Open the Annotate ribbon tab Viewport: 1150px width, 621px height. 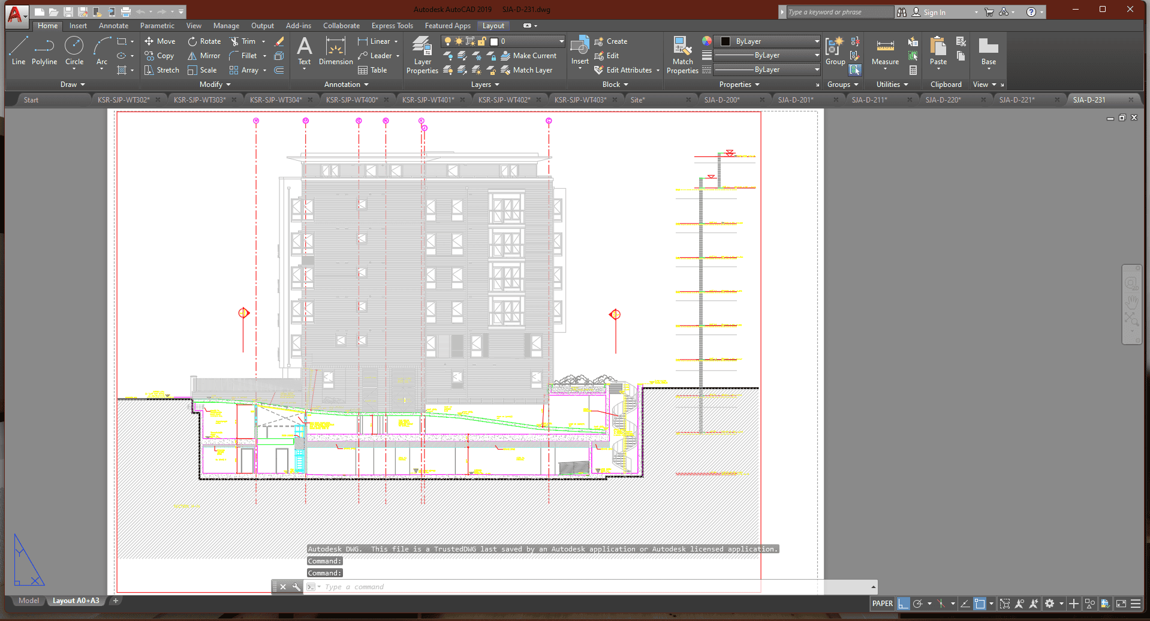click(113, 26)
